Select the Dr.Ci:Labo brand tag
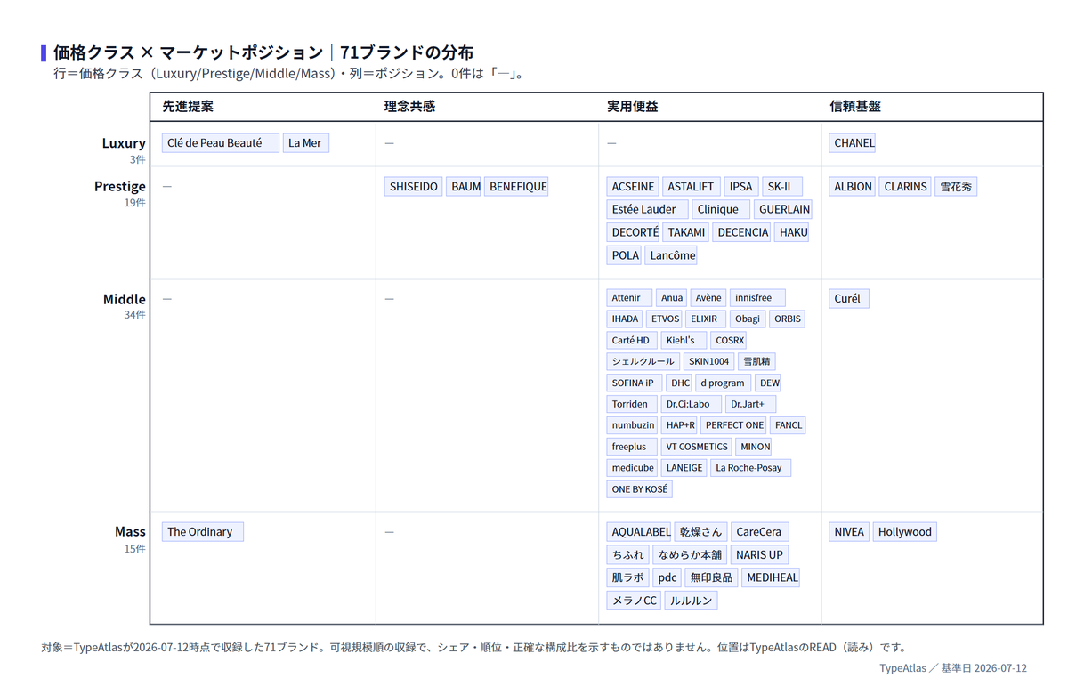Viewport: 1068px width, 678px height. tap(691, 404)
